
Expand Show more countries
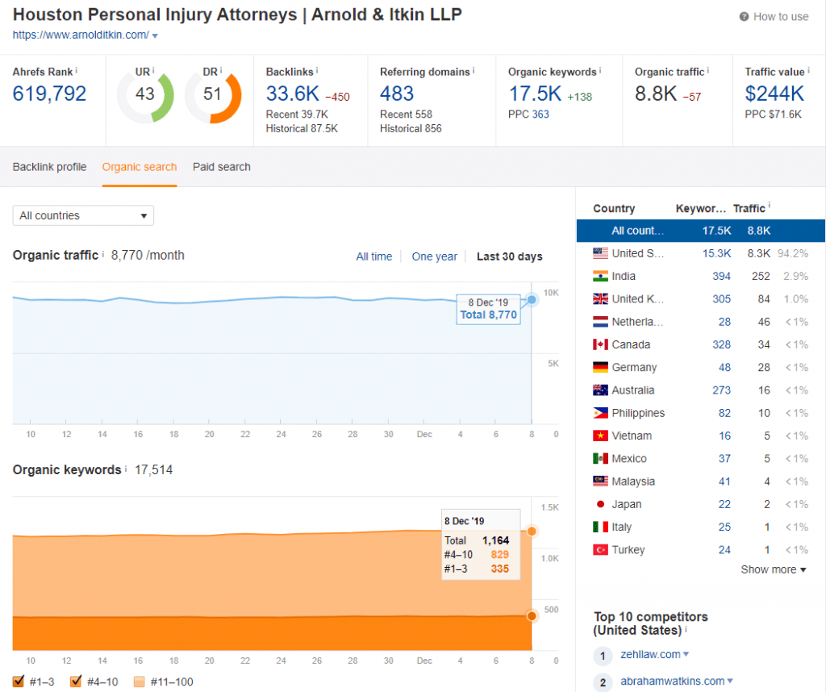(774, 569)
